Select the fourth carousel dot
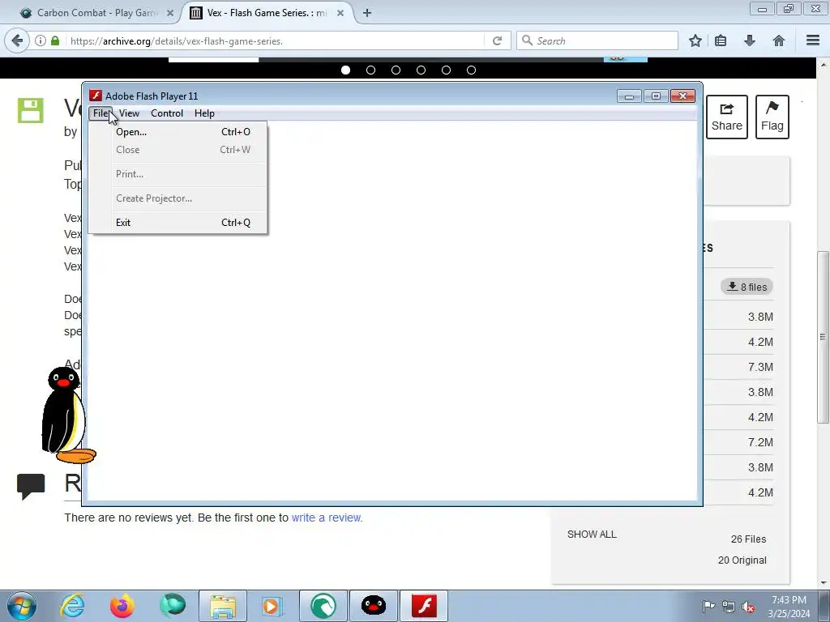This screenshot has height=622, width=830. pos(421,70)
